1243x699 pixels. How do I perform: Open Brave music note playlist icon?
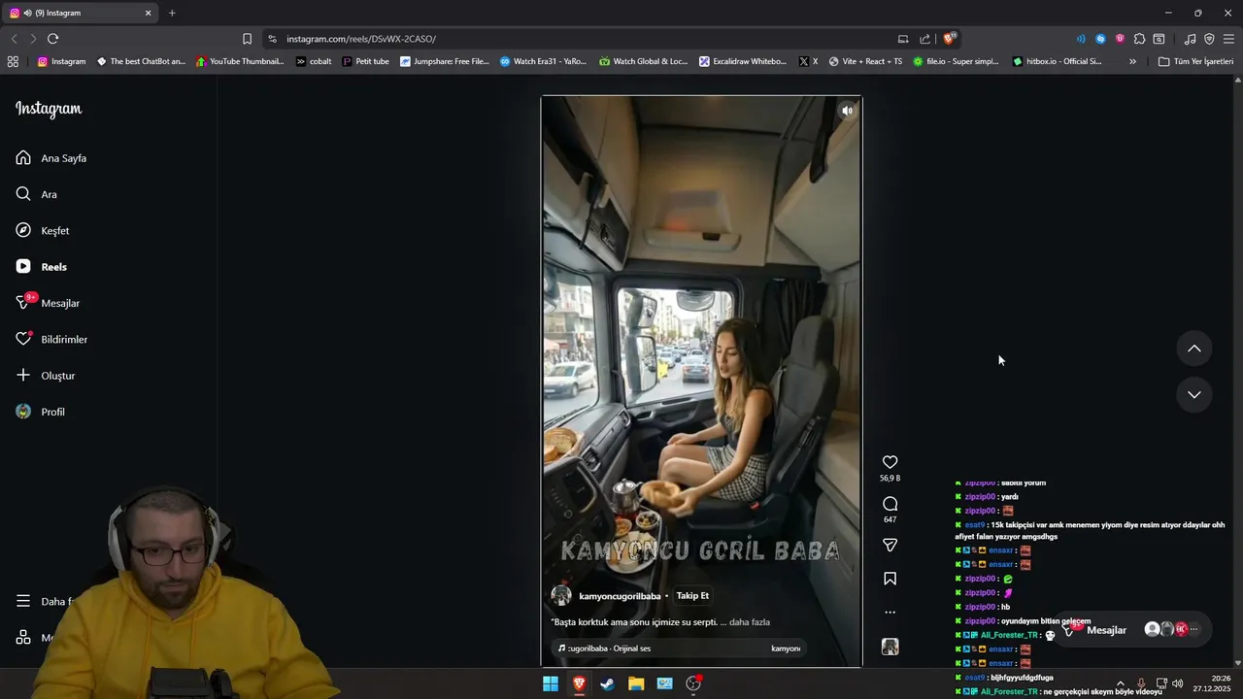[x=1190, y=39]
